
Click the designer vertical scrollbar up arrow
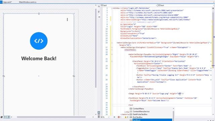click(96, 5)
